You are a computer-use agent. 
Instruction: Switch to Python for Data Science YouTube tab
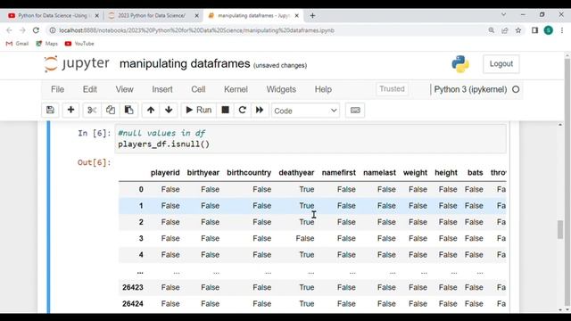53,16
